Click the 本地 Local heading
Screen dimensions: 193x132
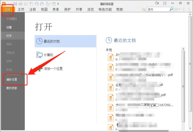[109, 50]
